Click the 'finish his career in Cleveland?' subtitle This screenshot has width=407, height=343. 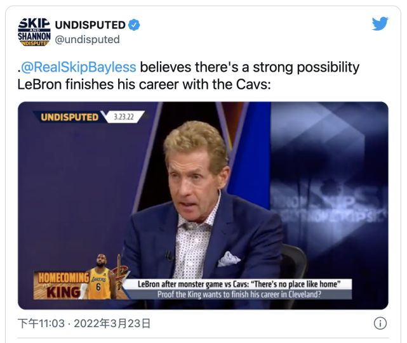pos(239,295)
